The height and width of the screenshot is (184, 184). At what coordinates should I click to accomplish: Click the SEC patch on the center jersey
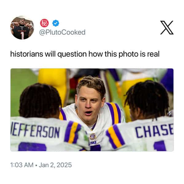93,136
